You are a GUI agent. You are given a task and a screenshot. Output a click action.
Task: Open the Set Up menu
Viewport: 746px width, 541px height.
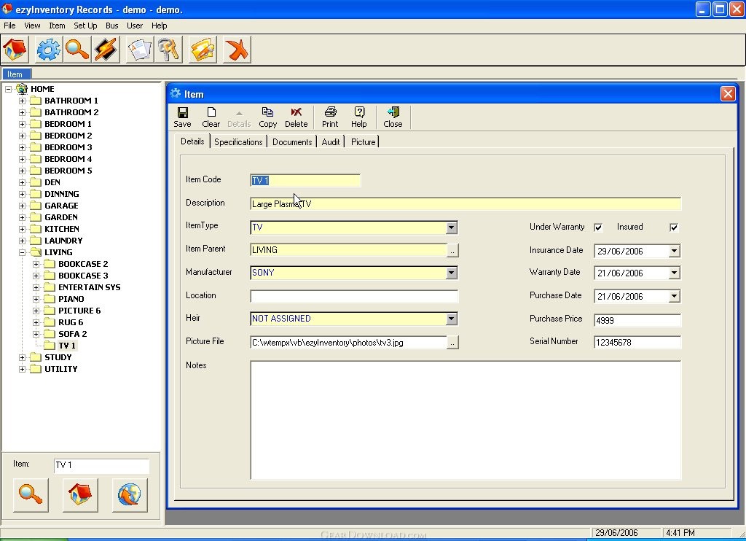coord(85,26)
